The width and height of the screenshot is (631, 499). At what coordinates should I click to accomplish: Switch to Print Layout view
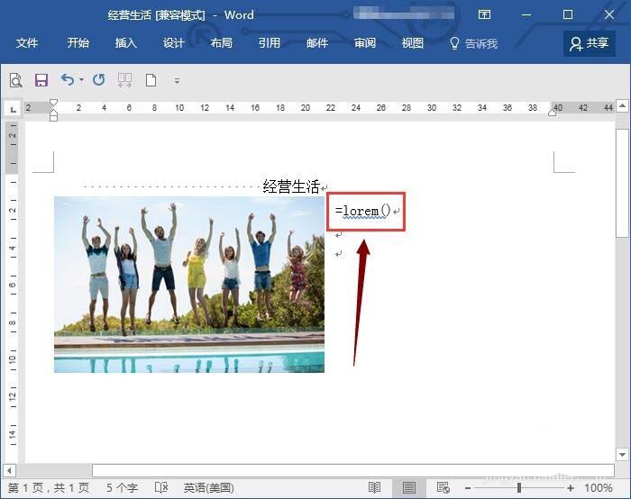[x=408, y=487]
